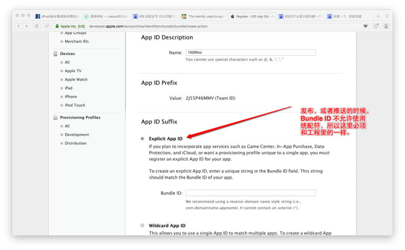Click the Explicit App ID label
405x250 pixels.
point(166,139)
